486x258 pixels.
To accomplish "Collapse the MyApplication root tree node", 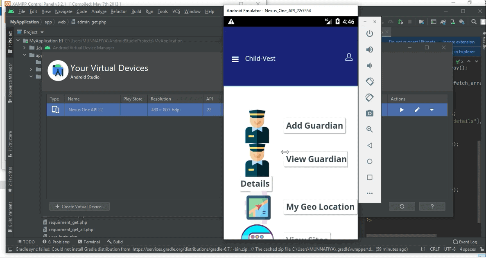I will pos(18,41).
